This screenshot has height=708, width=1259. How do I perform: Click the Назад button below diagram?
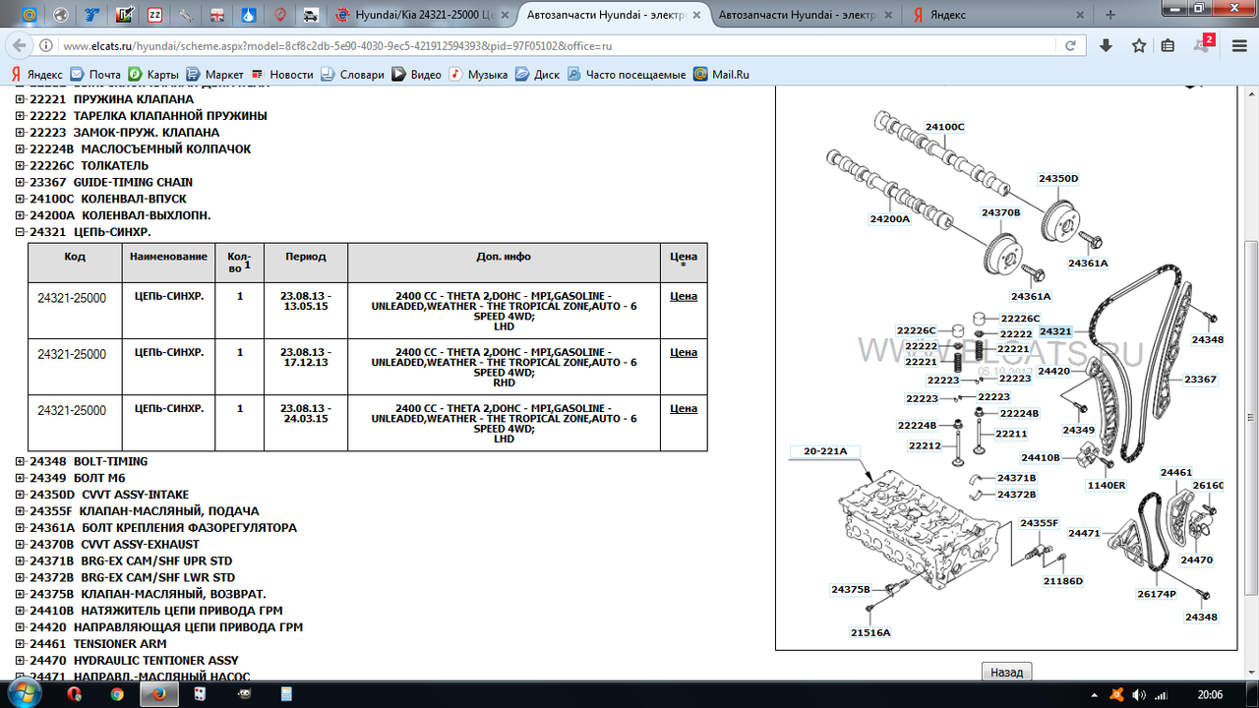coord(1006,673)
